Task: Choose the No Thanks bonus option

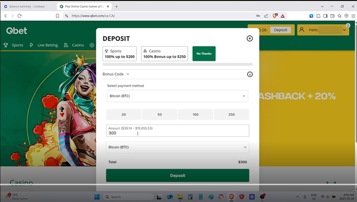Action: click(204, 54)
